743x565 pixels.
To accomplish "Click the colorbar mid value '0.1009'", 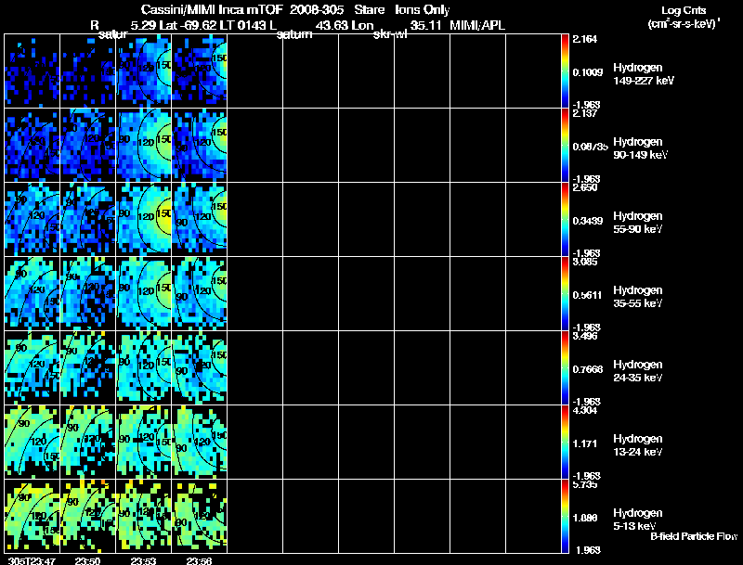I will [x=588, y=72].
